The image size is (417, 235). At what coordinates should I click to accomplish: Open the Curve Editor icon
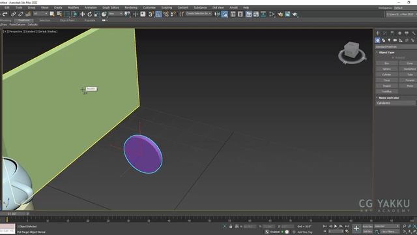(x=256, y=14)
